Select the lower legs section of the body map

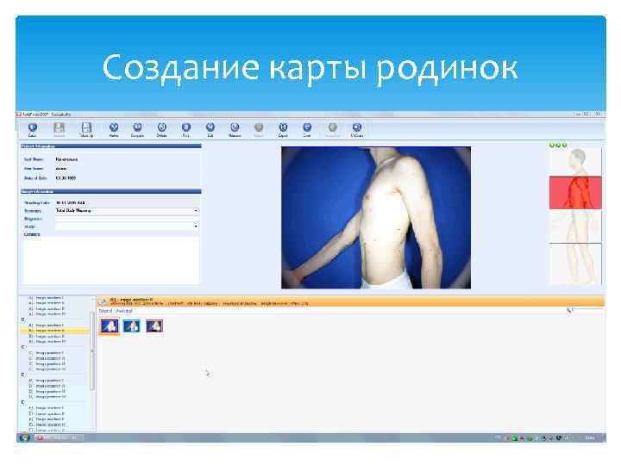575,263
